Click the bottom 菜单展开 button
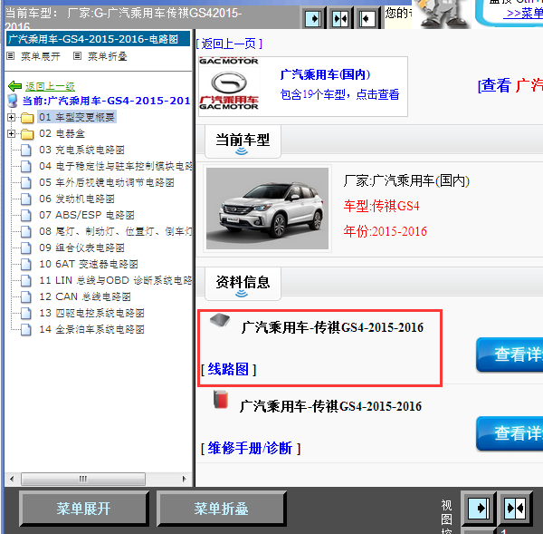 [x=84, y=509]
